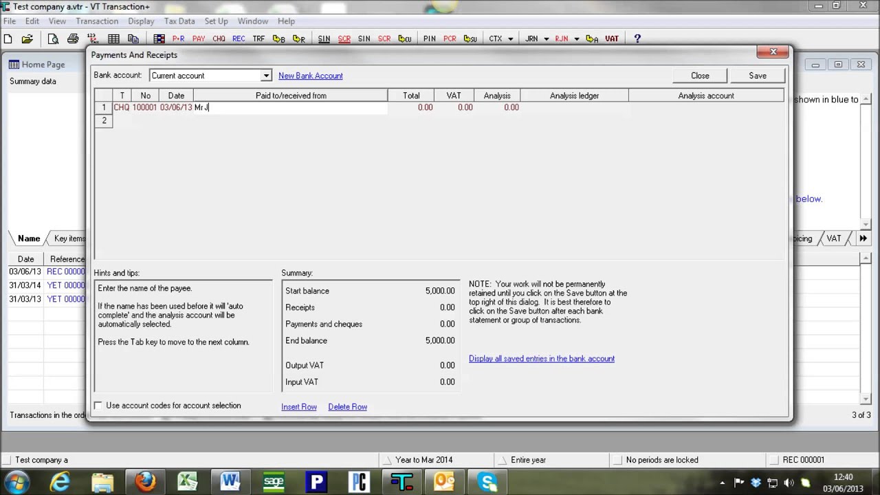The image size is (880, 495).
Task: Click the underlined SCR toolbar button
Action: coord(344,39)
